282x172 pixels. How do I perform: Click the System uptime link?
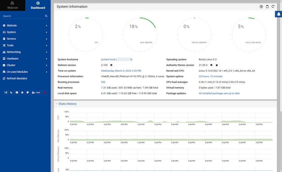(211, 76)
